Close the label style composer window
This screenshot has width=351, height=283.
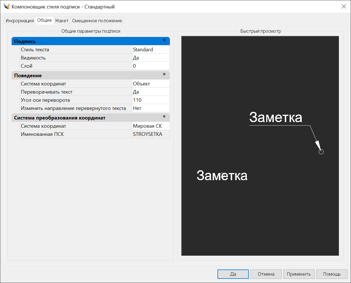[344, 6]
